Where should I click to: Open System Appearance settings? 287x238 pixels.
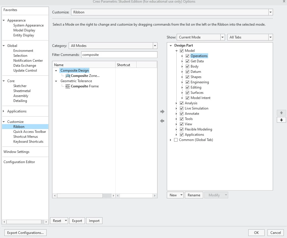(28, 25)
